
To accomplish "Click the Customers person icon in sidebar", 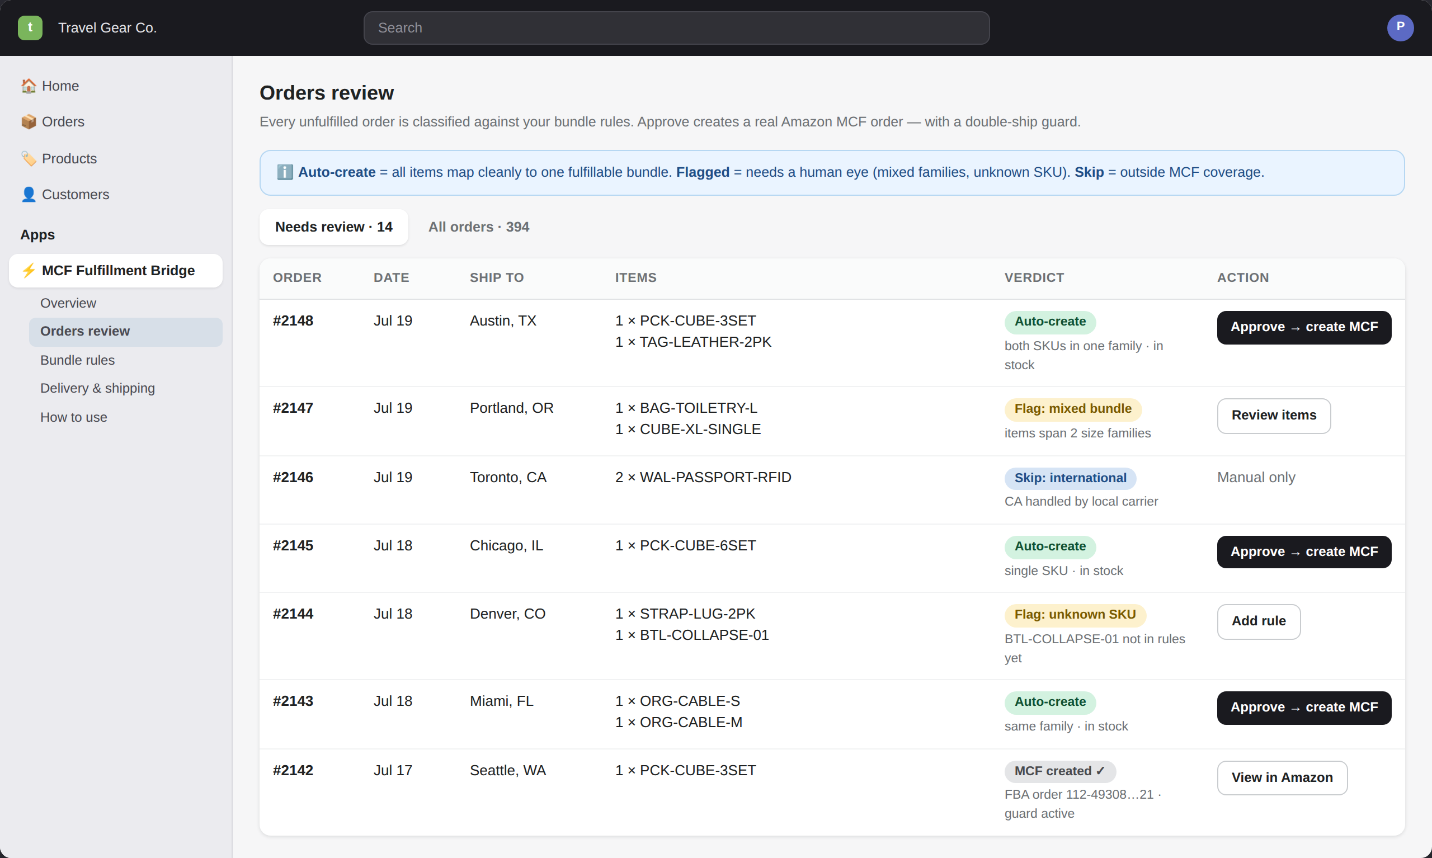I will click(x=29, y=194).
